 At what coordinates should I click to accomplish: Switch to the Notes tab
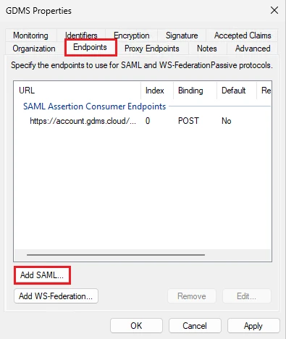207,49
